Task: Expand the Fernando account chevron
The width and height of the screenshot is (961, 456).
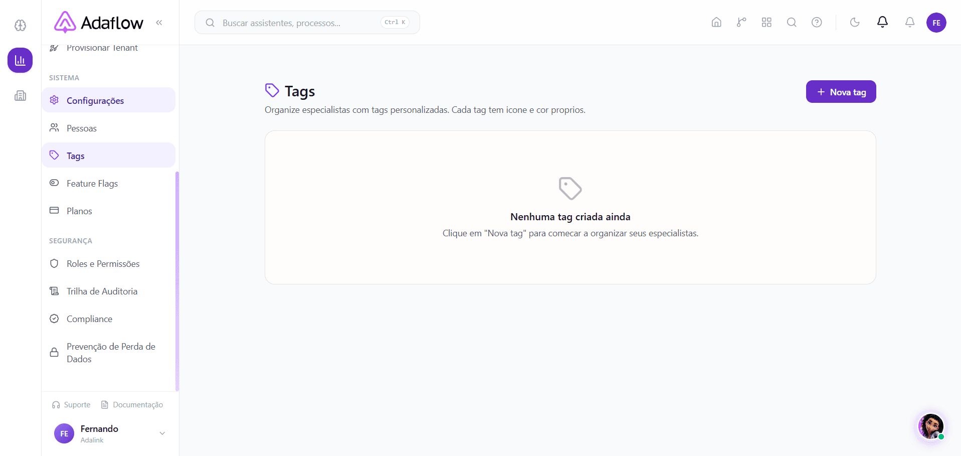Action: click(x=162, y=433)
